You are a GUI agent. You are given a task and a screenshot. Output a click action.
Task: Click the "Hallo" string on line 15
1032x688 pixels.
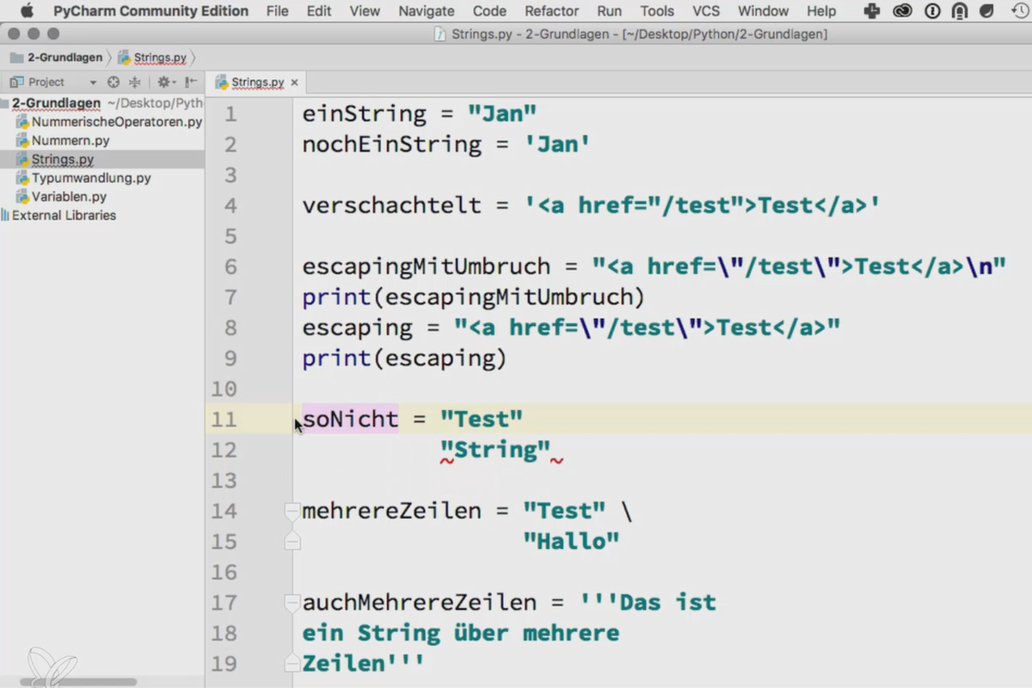[572, 542]
